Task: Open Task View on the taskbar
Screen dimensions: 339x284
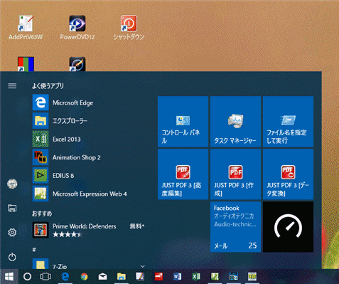Action: 45,276
